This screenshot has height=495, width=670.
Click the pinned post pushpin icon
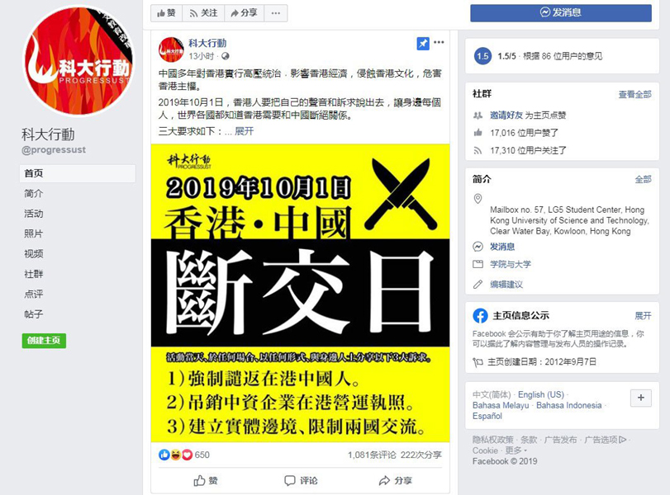[x=423, y=44]
